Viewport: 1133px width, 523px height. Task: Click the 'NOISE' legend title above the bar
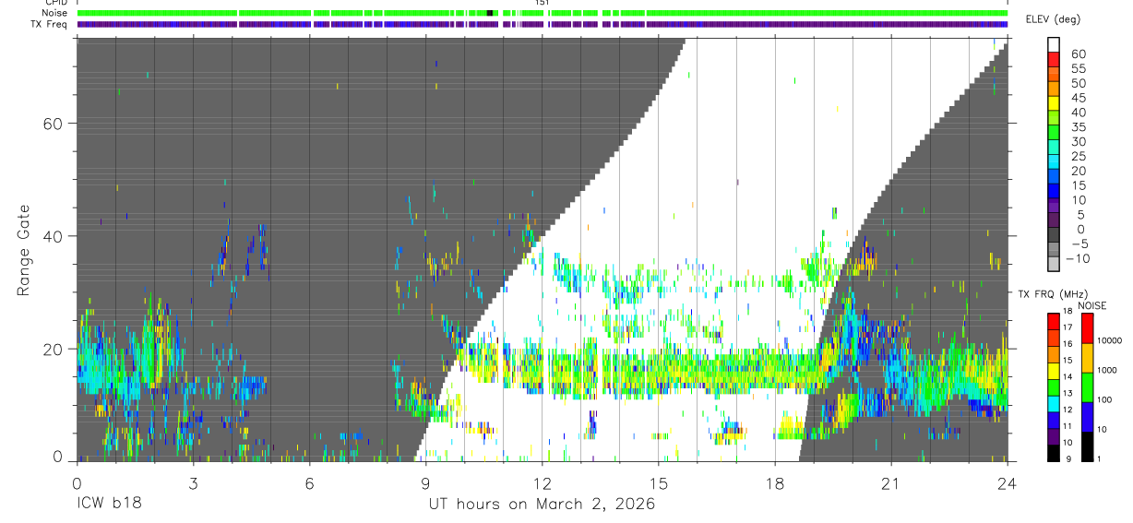point(1091,305)
